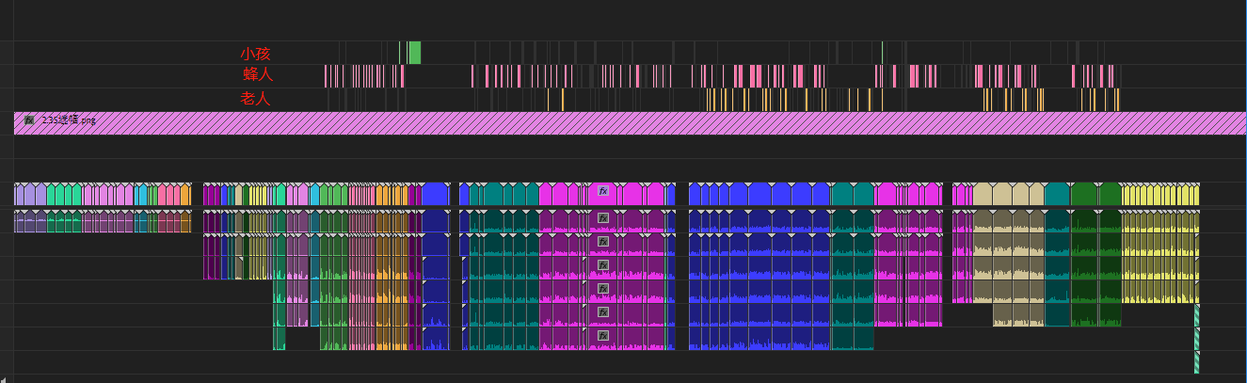1247x383 pixels.
Task: Select the first dark green video clip
Action: point(1084,196)
